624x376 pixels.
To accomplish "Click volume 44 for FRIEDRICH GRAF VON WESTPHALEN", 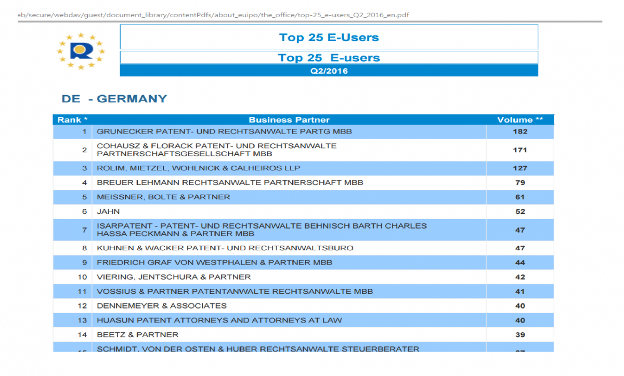I will click(x=520, y=262).
